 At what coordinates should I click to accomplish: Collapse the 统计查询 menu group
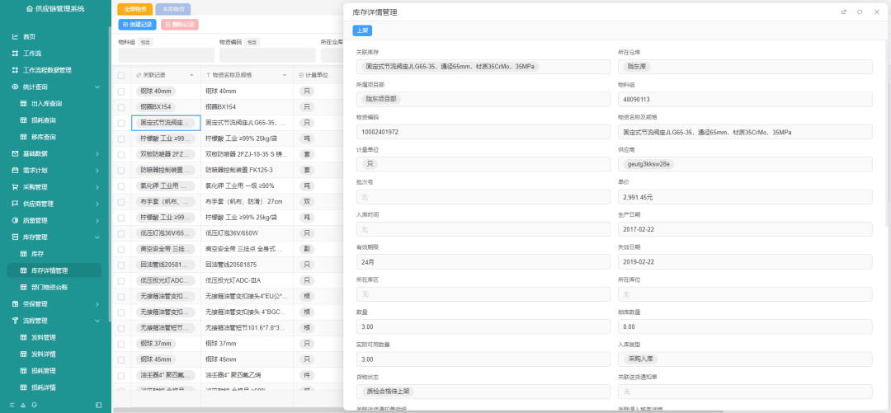coord(97,87)
